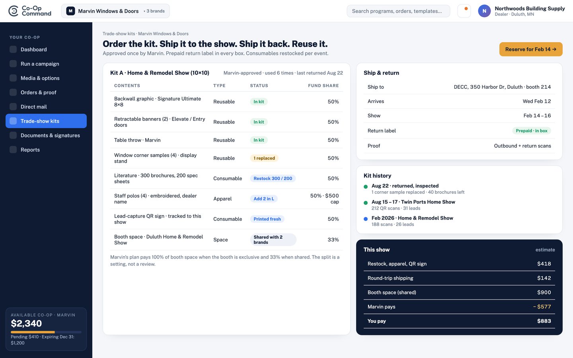573x358 pixels.
Task: Navigate to Reports
Action: click(46, 150)
